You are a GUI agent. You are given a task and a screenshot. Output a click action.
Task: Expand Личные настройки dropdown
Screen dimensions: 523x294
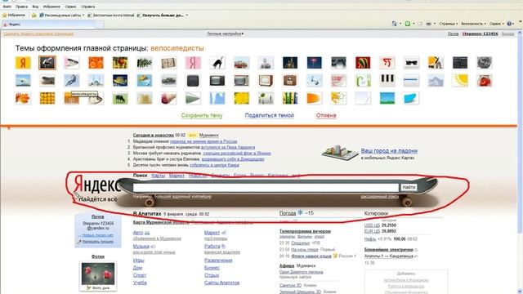[226, 33]
